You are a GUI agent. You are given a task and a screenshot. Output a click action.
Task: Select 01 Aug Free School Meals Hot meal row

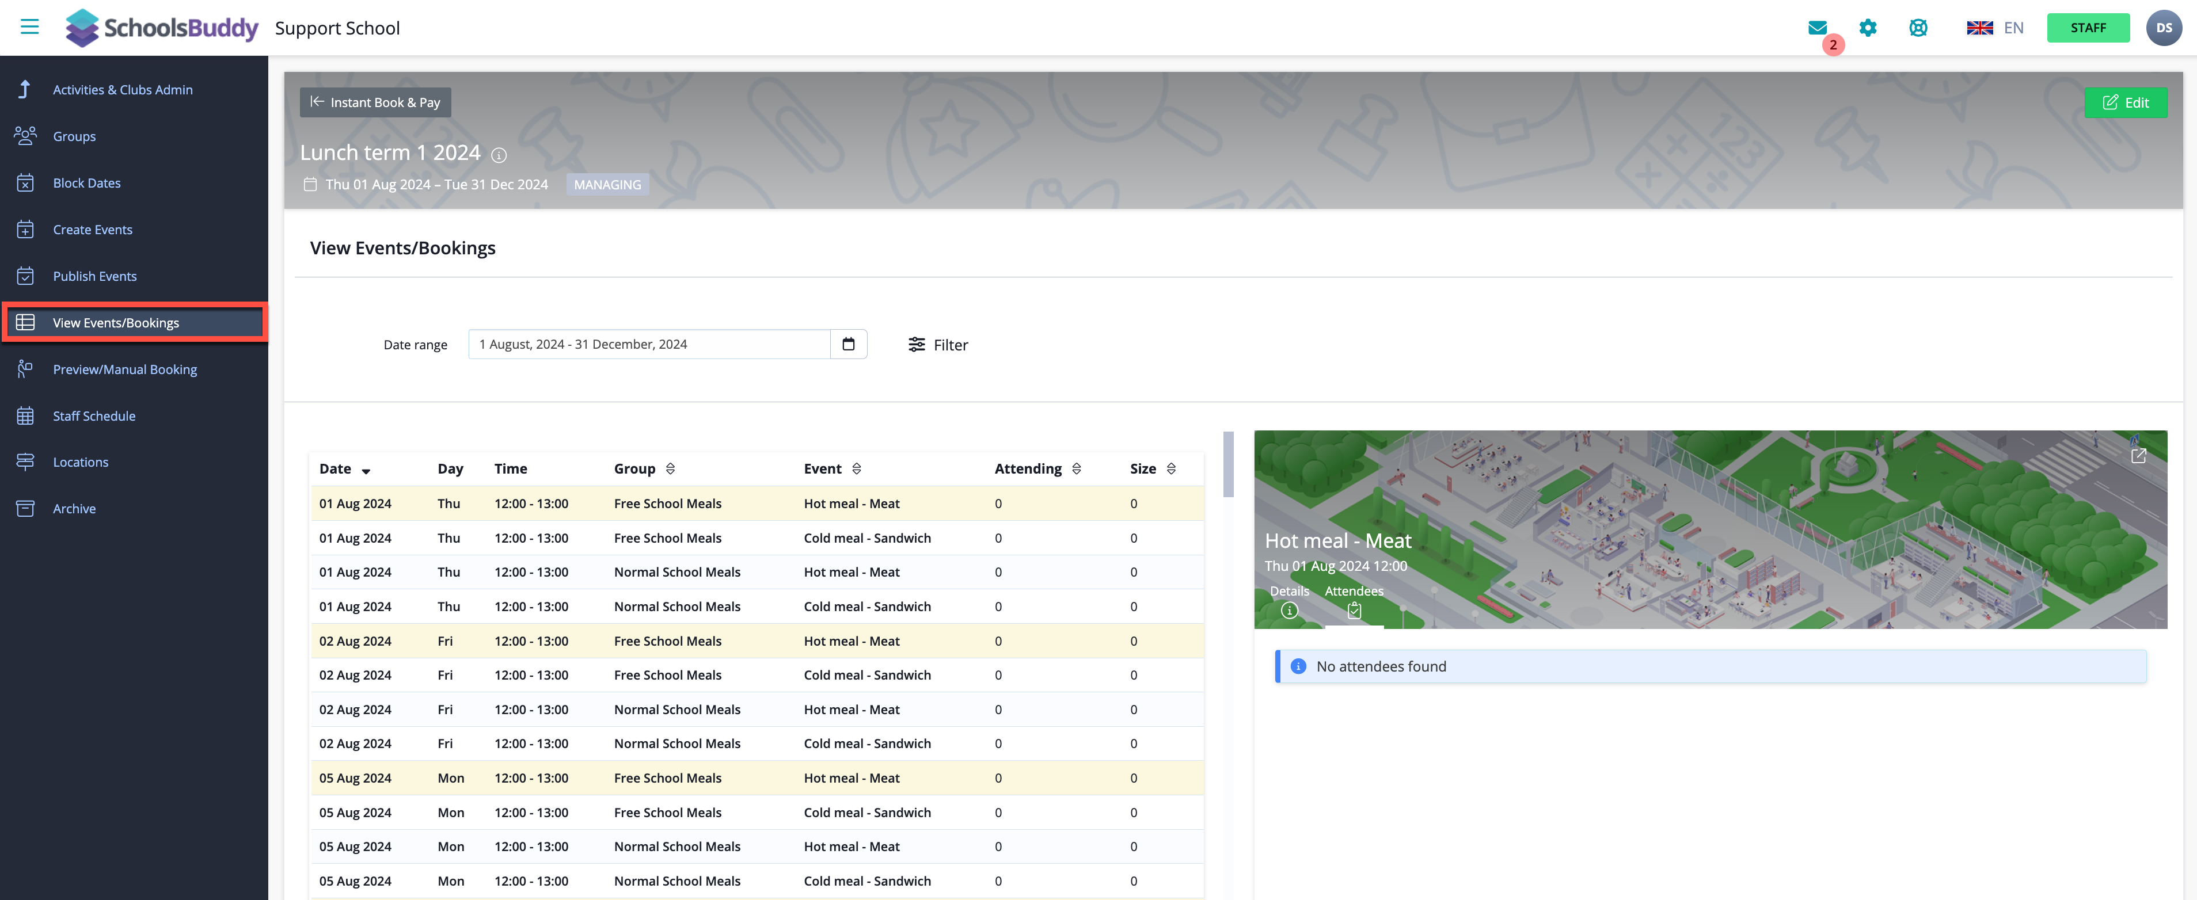[x=757, y=504]
